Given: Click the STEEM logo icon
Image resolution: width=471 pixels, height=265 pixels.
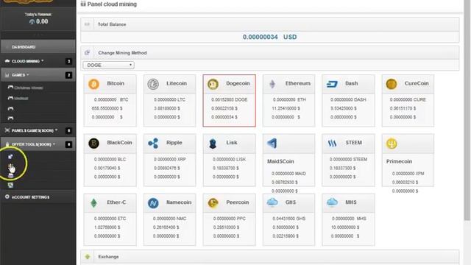Looking at the screenshot, I should pyautogui.click(x=332, y=144).
